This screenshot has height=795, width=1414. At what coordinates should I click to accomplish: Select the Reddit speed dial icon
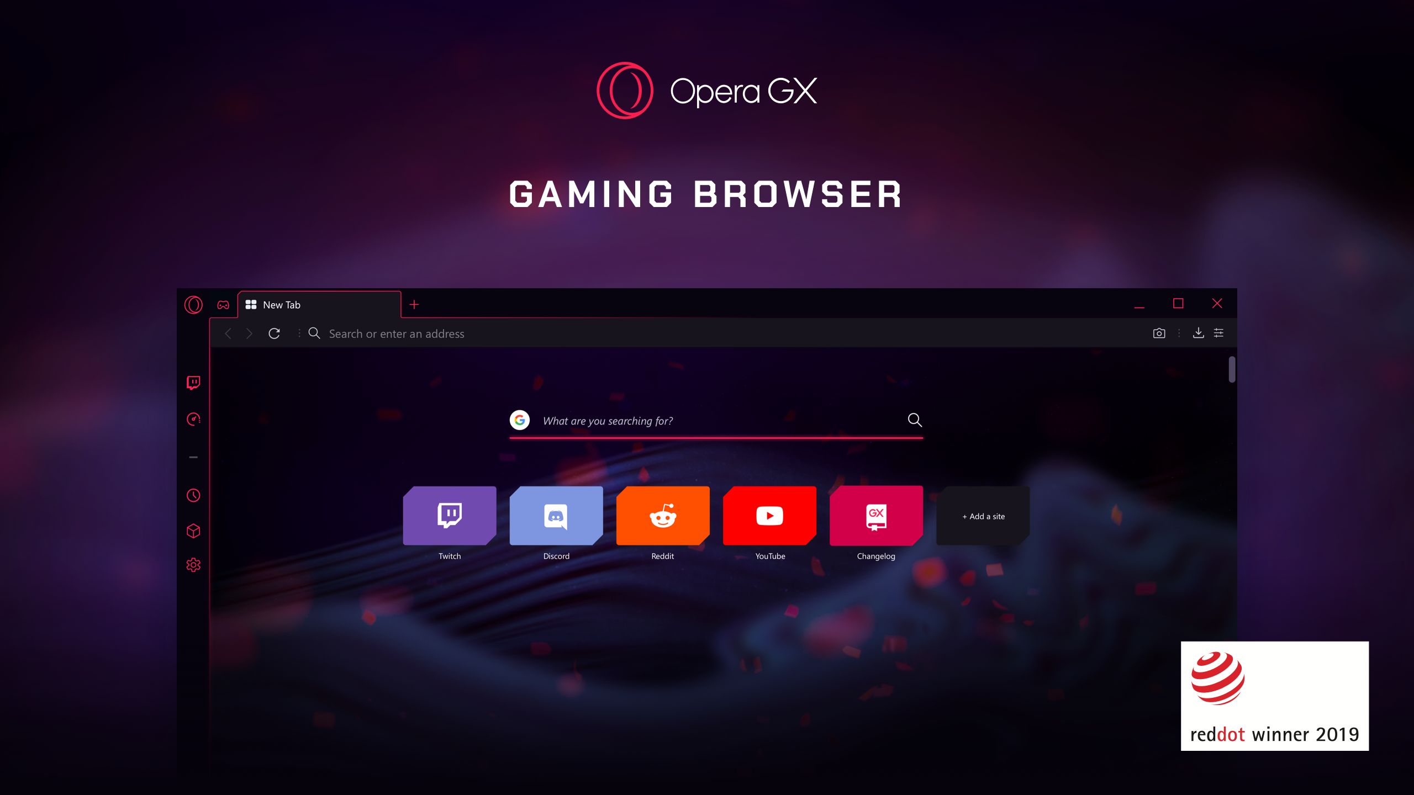pyautogui.click(x=663, y=516)
